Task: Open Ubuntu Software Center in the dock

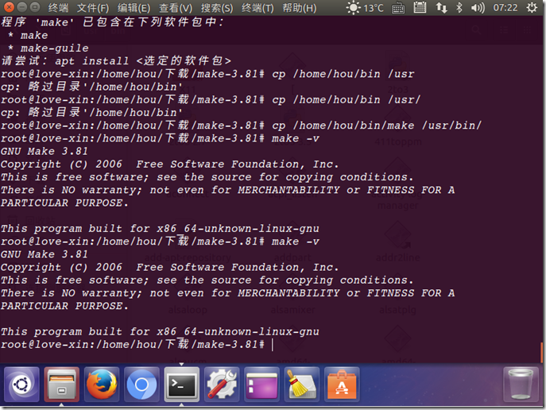Action: [342, 385]
